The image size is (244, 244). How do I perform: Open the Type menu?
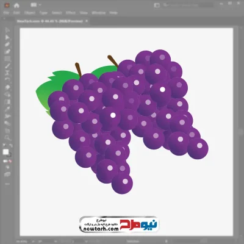[43, 13]
